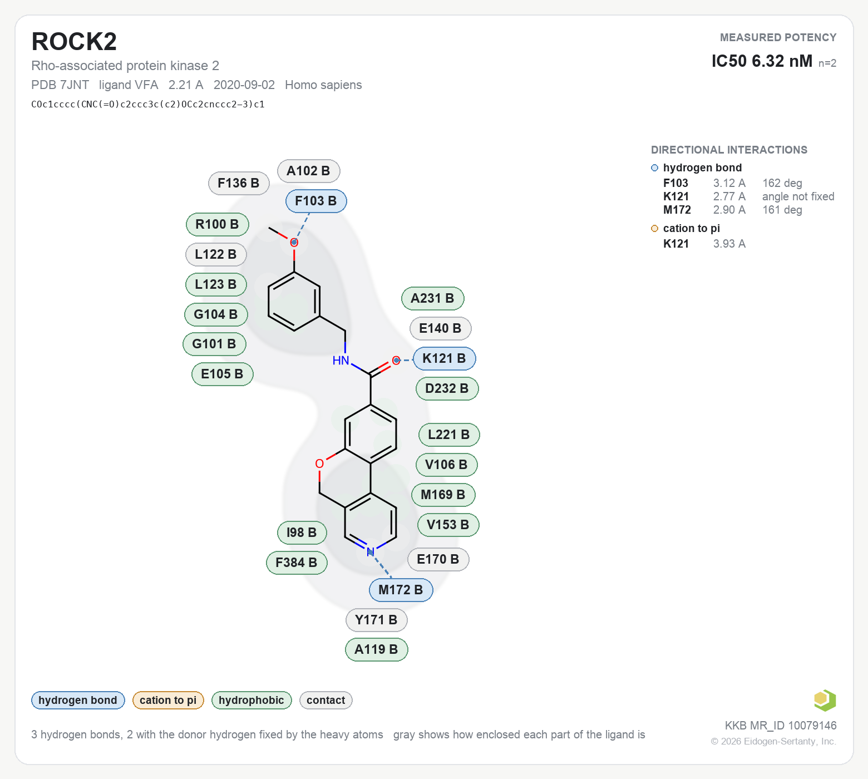This screenshot has width=868, height=779.
Task: Select residue G101 B
Action: coord(214,344)
